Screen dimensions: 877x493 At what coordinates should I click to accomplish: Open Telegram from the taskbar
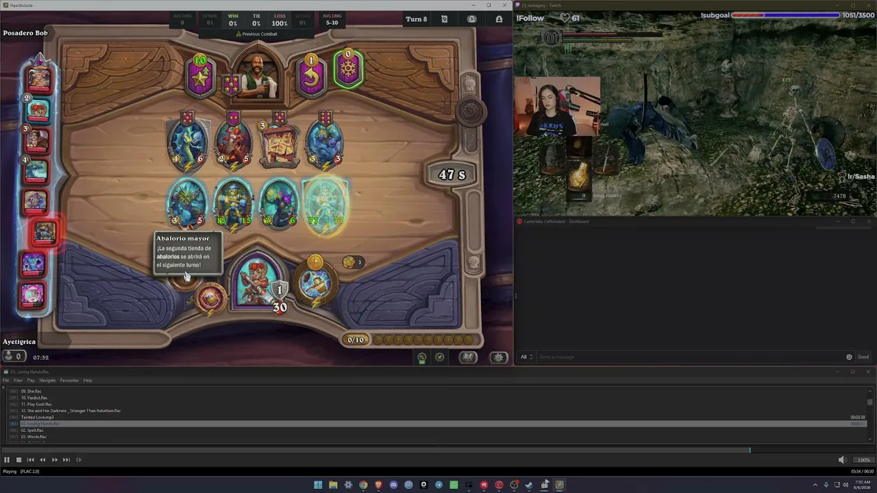(438, 485)
